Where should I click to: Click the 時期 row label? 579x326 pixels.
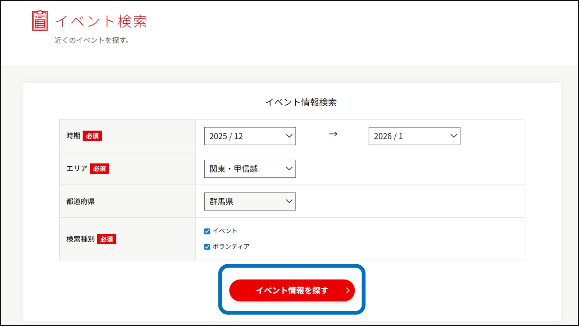point(73,136)
